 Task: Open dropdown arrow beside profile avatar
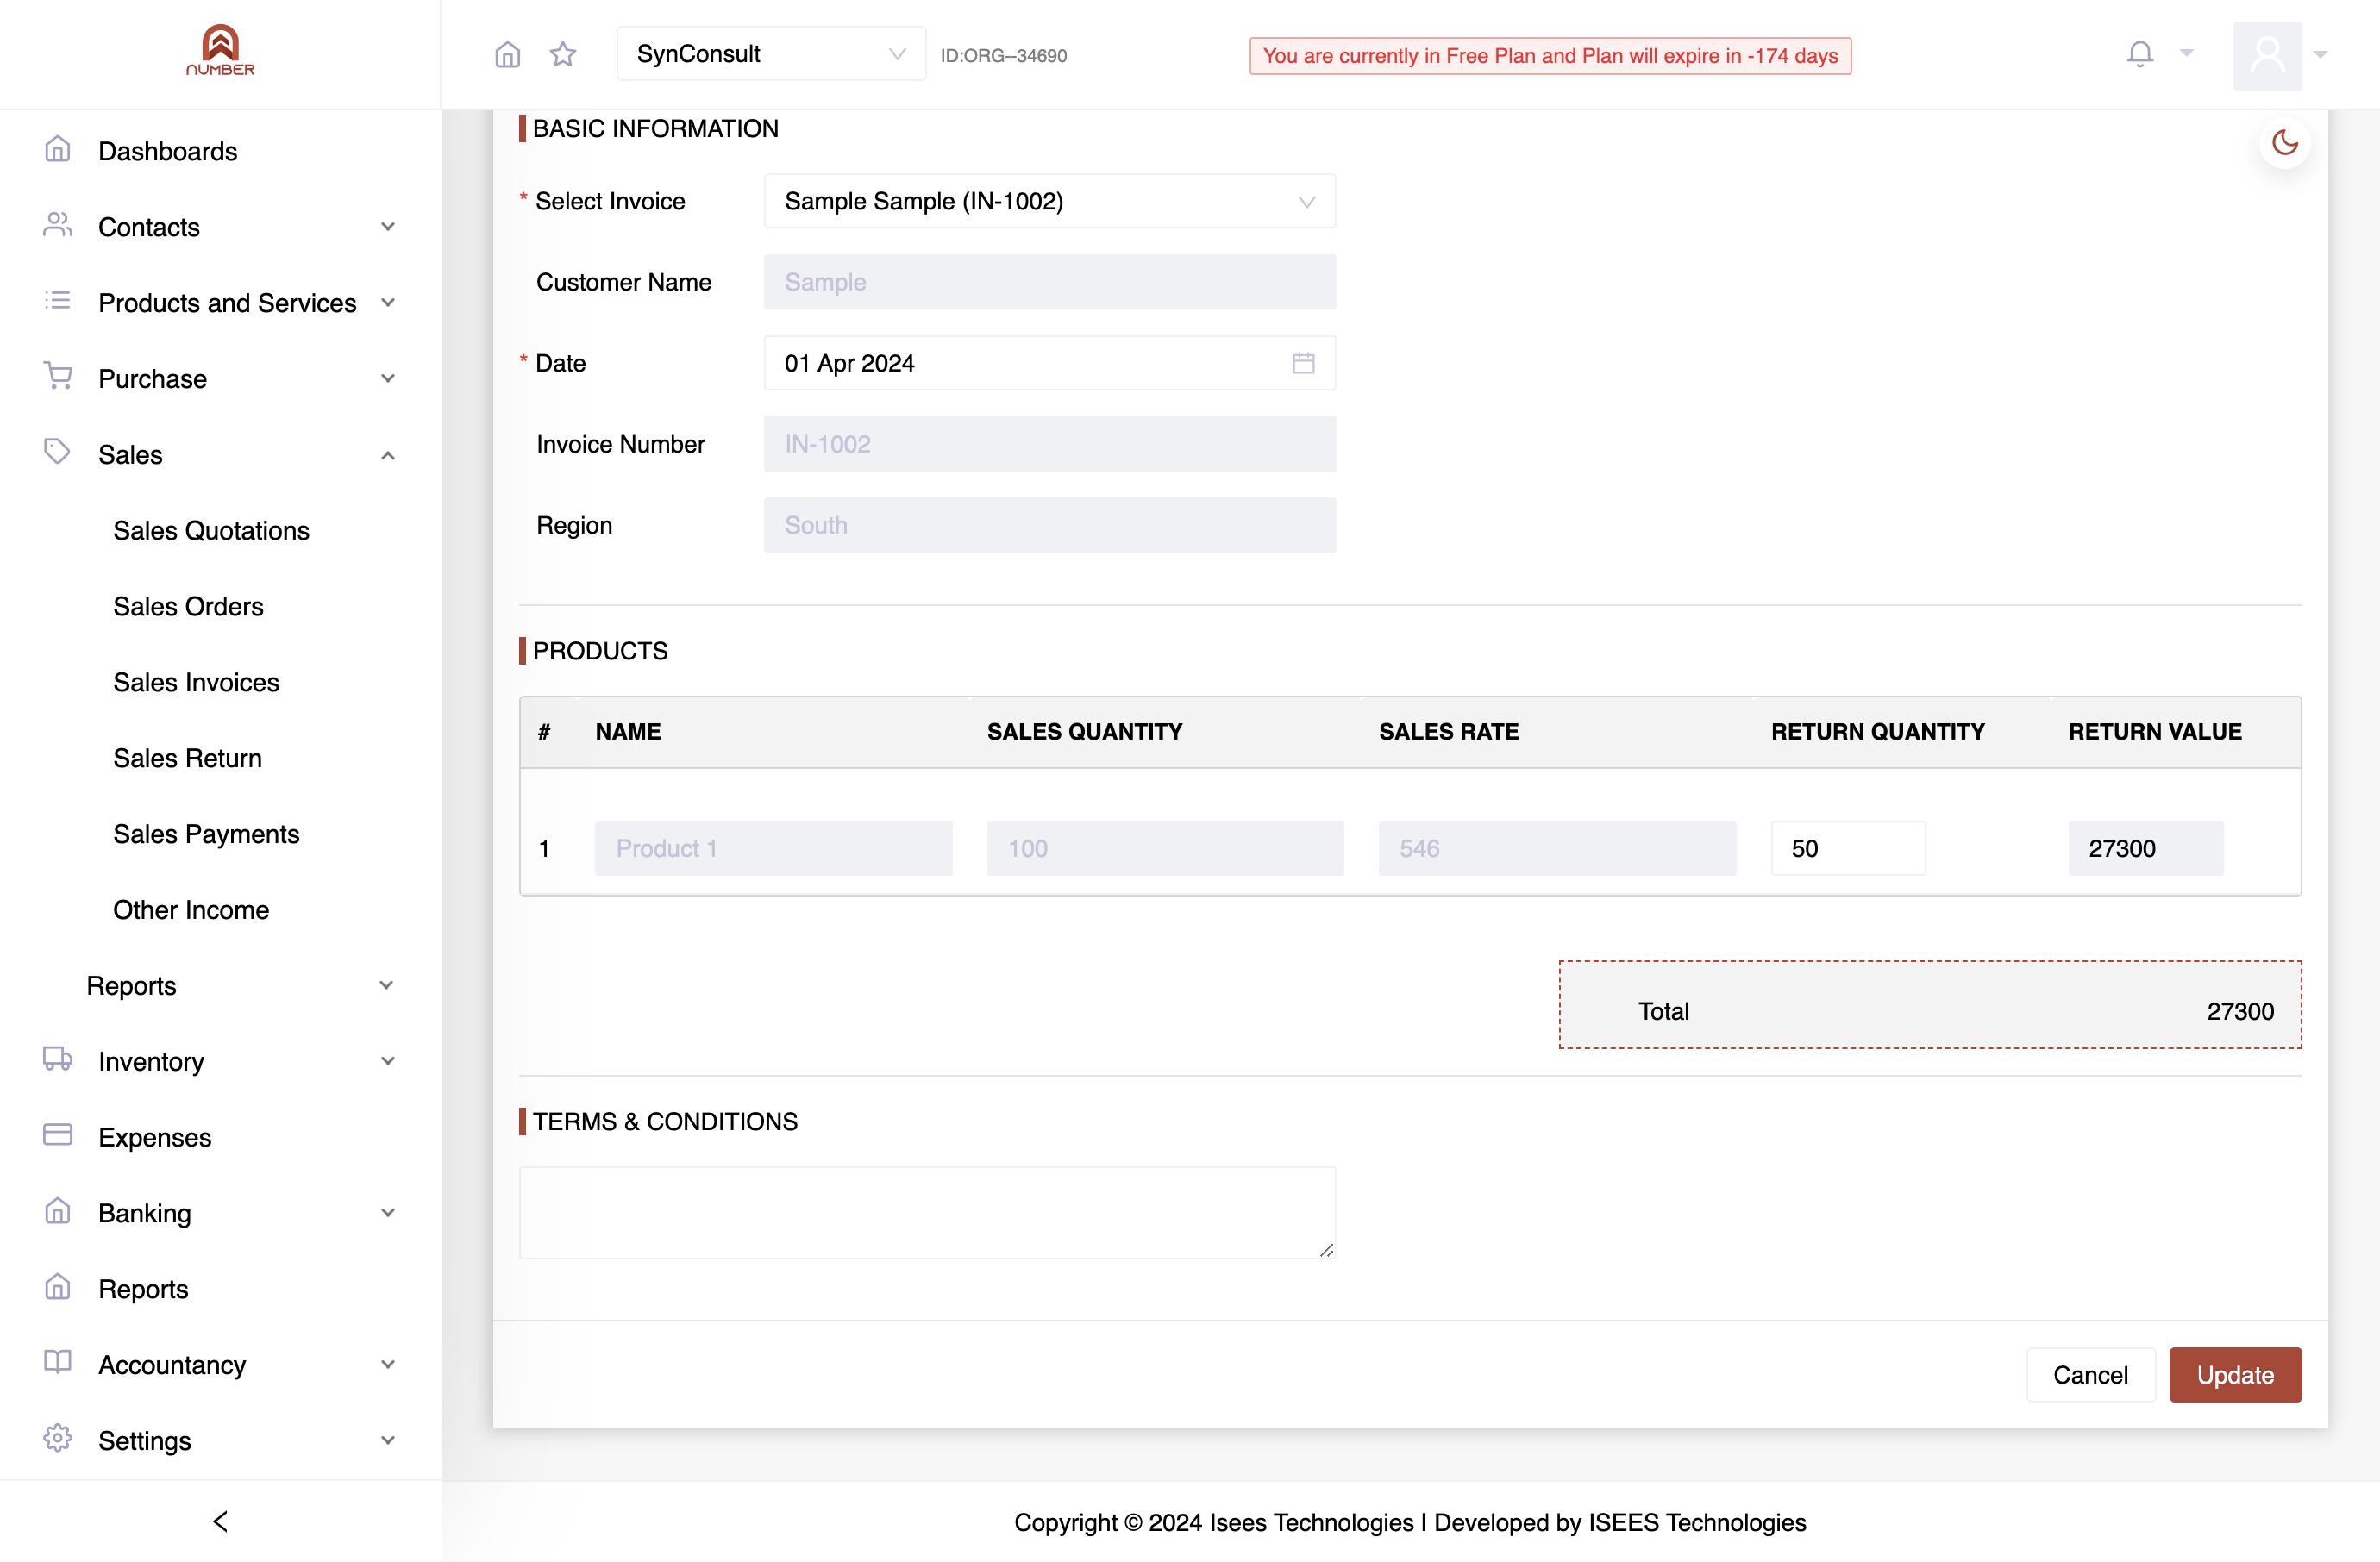(2321, 55)
